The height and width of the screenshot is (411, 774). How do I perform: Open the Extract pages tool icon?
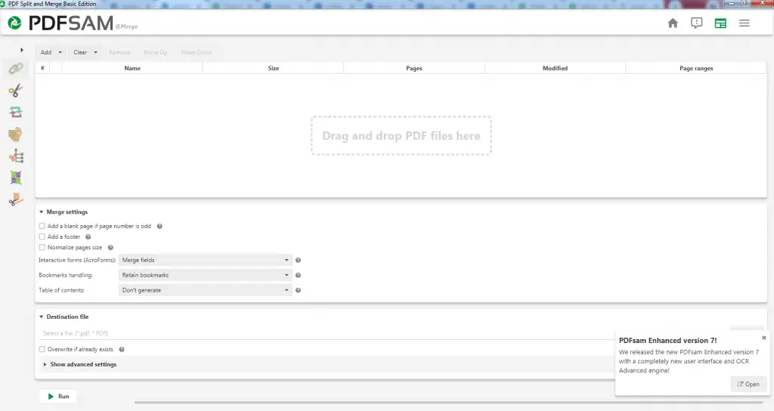point(16,134)
